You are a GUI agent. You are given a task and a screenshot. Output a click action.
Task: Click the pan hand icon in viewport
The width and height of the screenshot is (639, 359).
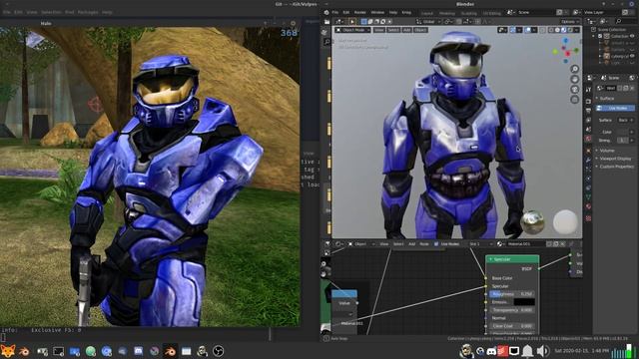point(575,80)
